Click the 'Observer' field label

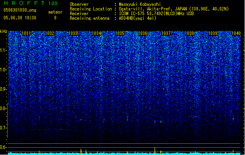(x=79, y=4)
